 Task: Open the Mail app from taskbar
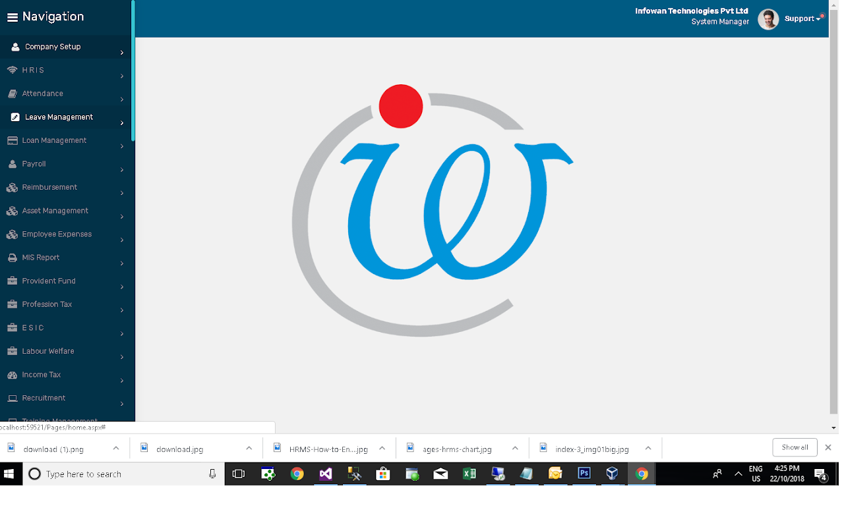point(440,474)
